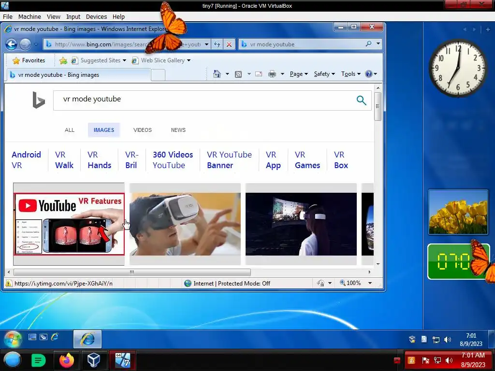
Task: Open woman watching virtual screen thumbnail
Action: (x=301, y=224)
